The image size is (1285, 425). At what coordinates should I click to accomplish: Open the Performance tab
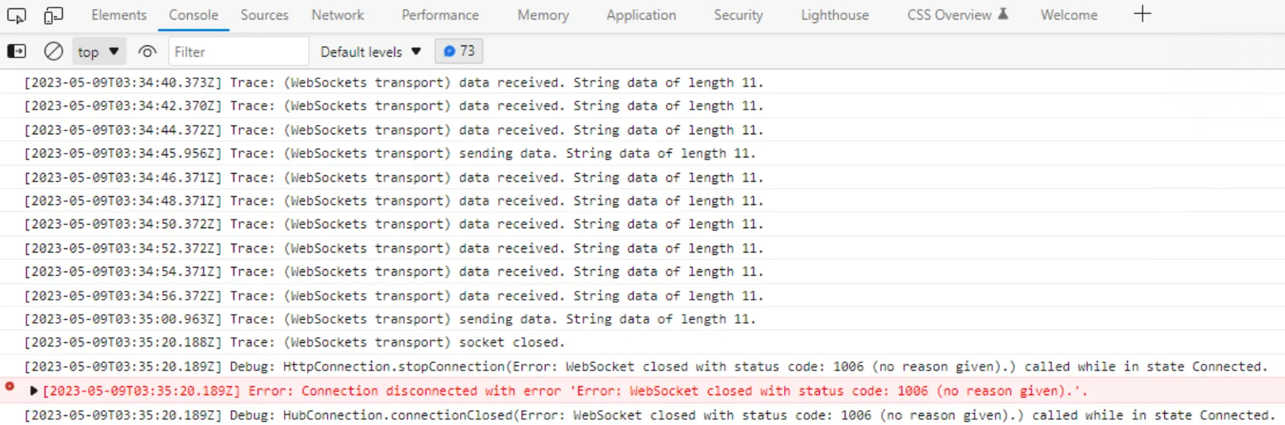coord(440,15)
